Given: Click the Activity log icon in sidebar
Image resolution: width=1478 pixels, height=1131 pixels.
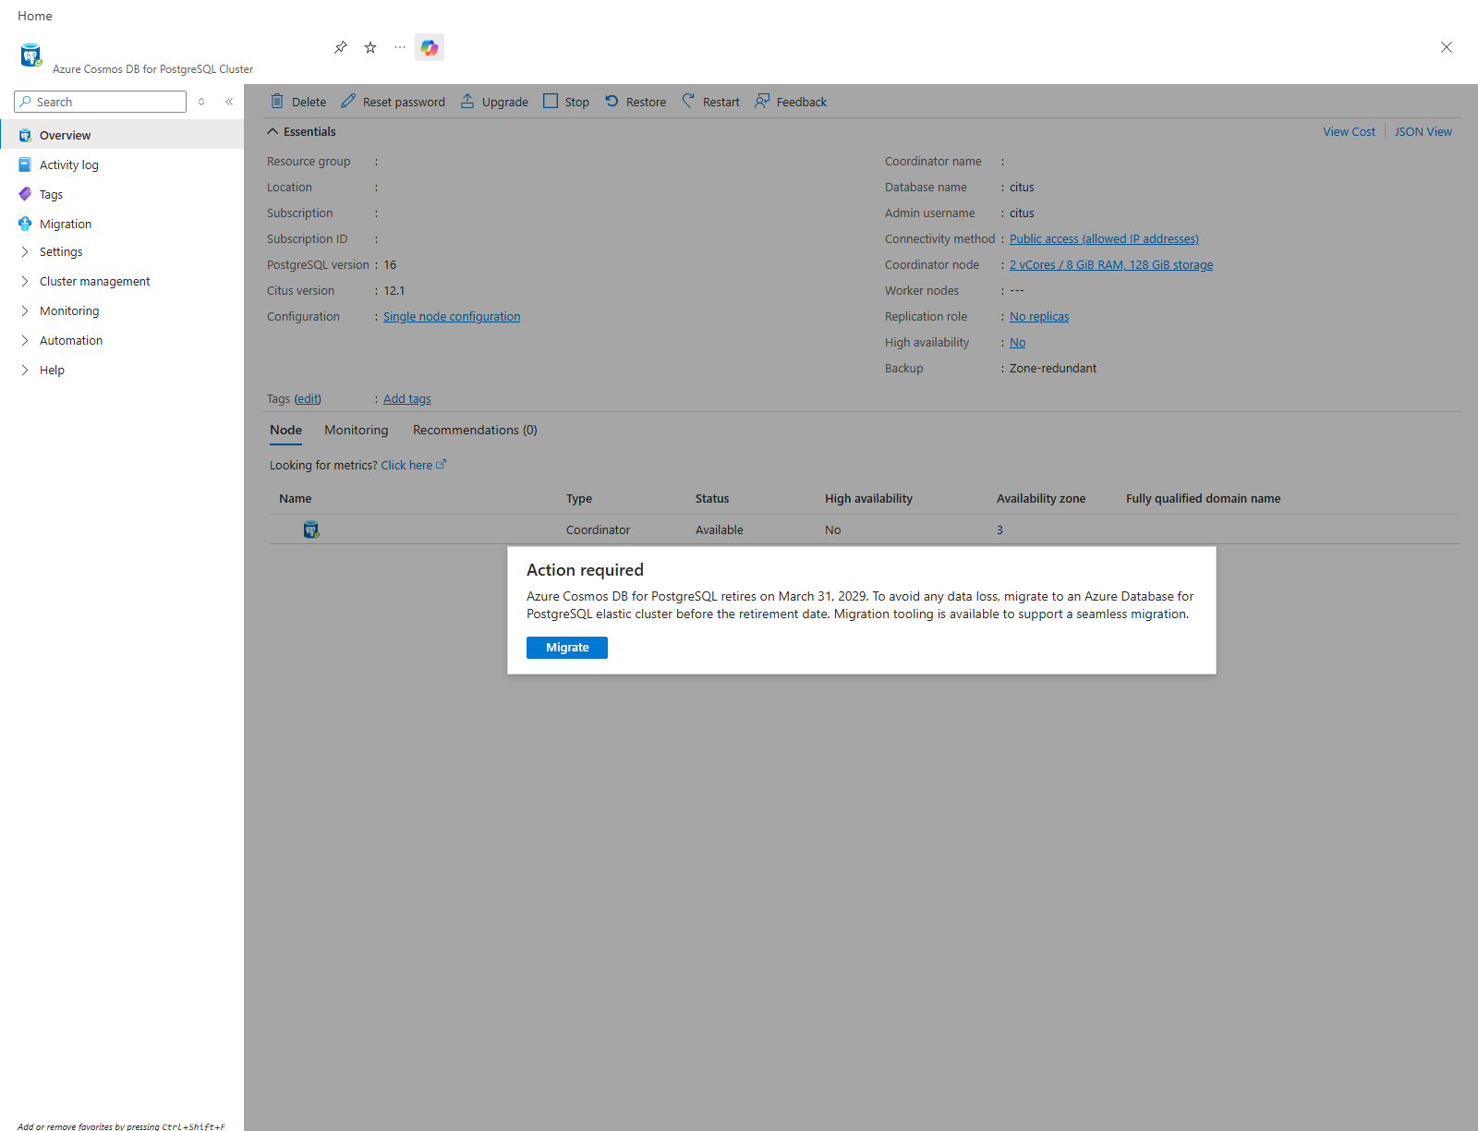Looking at the screenshot, I should click(x=25, y=164).
